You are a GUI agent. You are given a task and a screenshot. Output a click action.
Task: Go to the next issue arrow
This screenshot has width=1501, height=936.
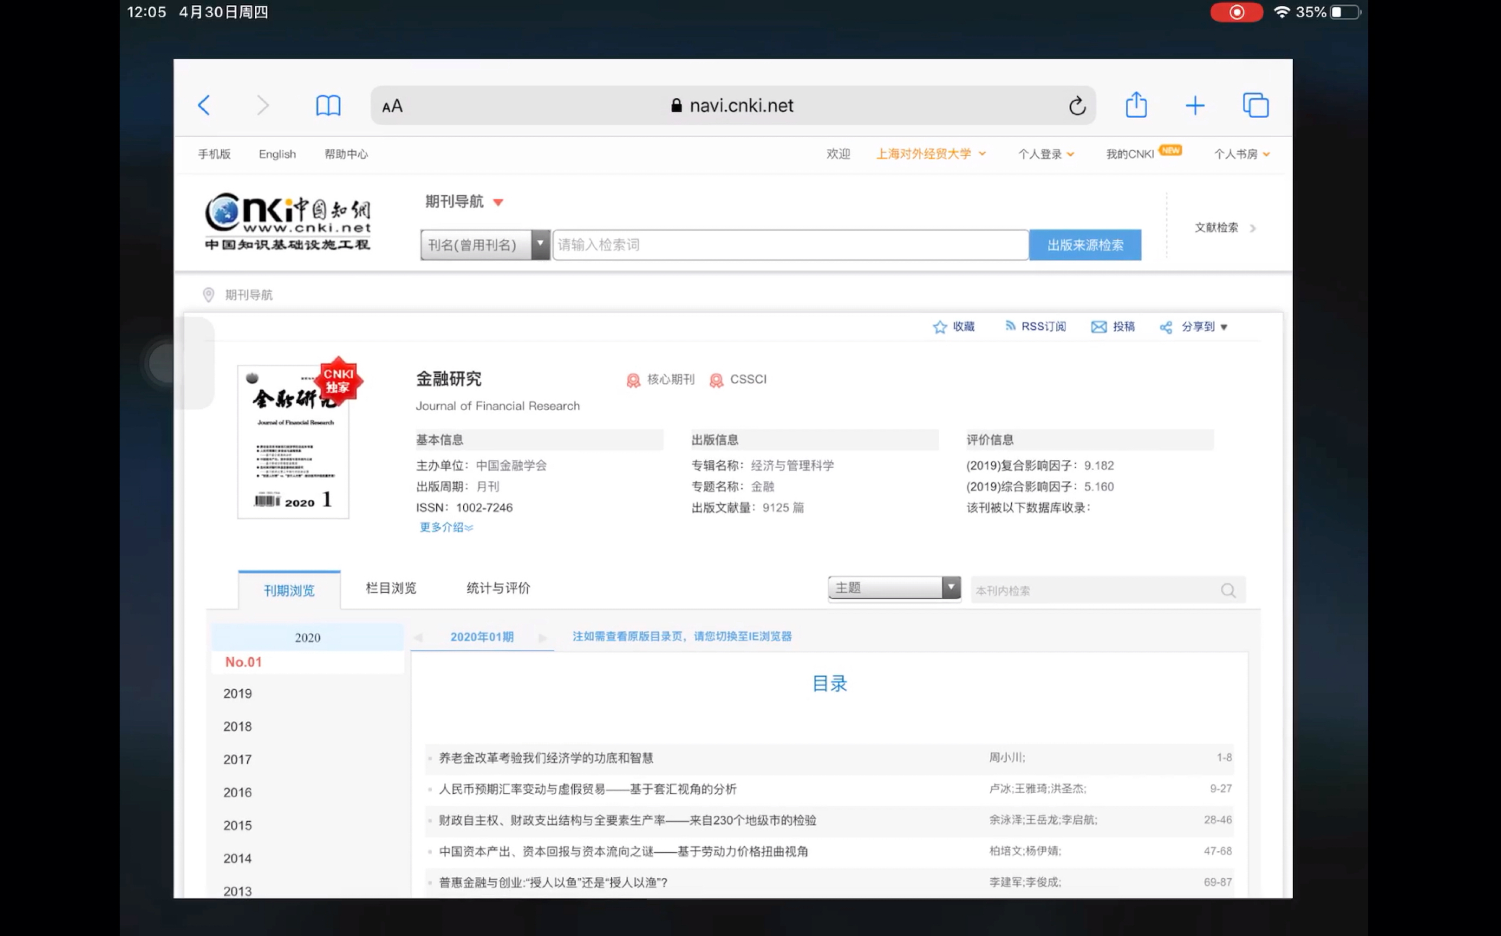point(542,637)
